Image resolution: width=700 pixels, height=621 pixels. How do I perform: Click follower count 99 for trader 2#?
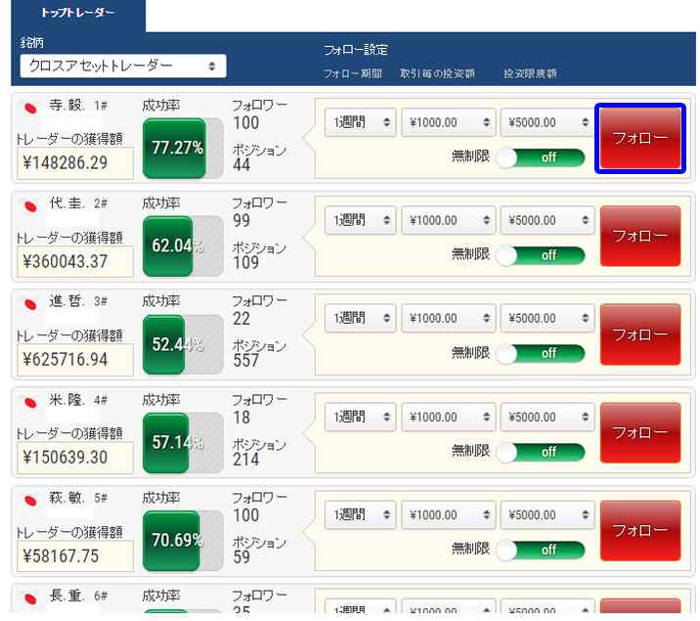pos(241,221)
